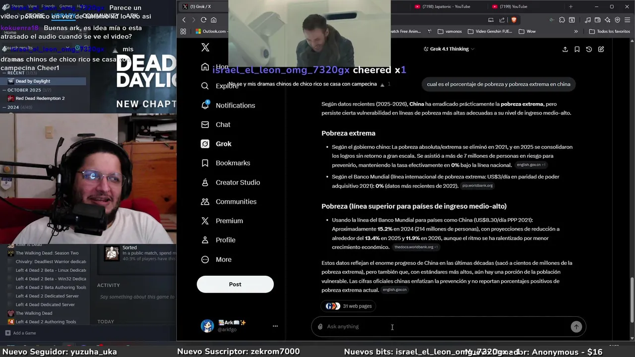Open Communities icon in X sidebar
The width and height of the screenshot is (635, 357).
coord(205,201)
